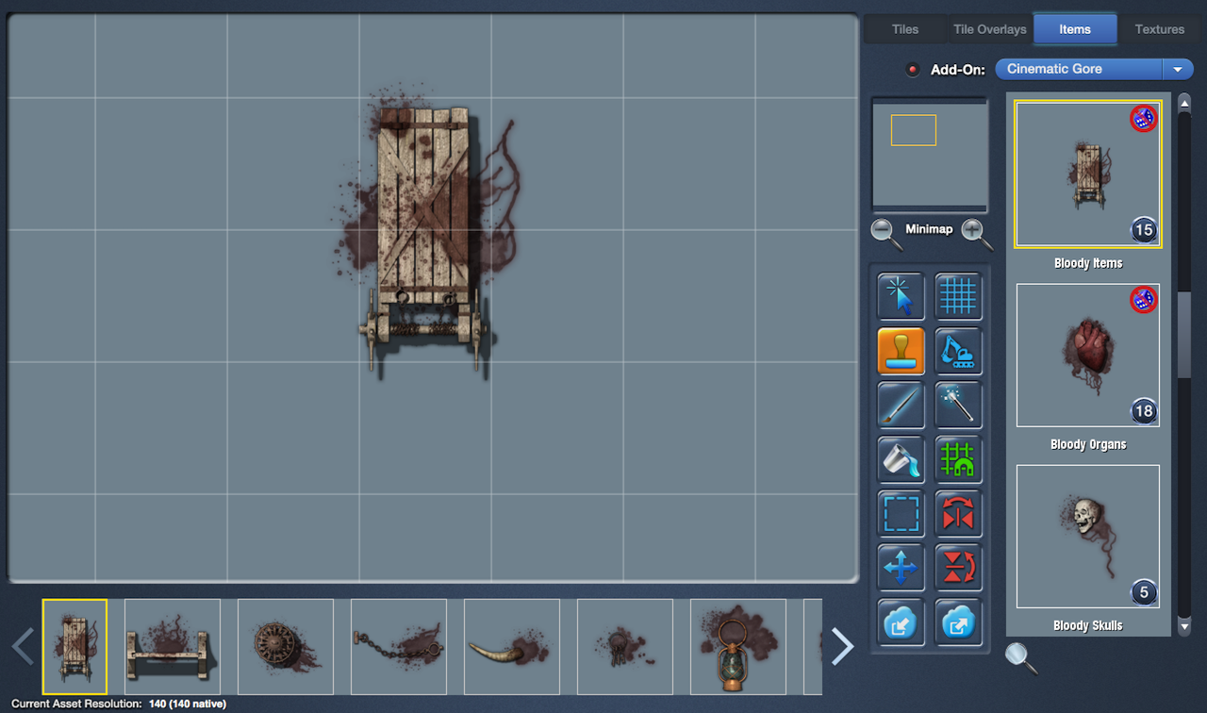
Task: Select the Items tab
Action: tap(1075, 29)
